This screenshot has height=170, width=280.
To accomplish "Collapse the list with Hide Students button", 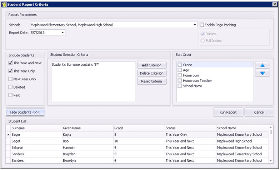I will click(x=25, y=112).
